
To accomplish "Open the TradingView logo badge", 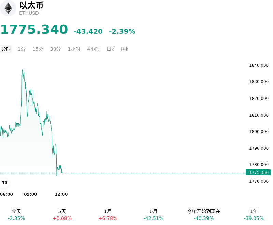I will point(4,183).
